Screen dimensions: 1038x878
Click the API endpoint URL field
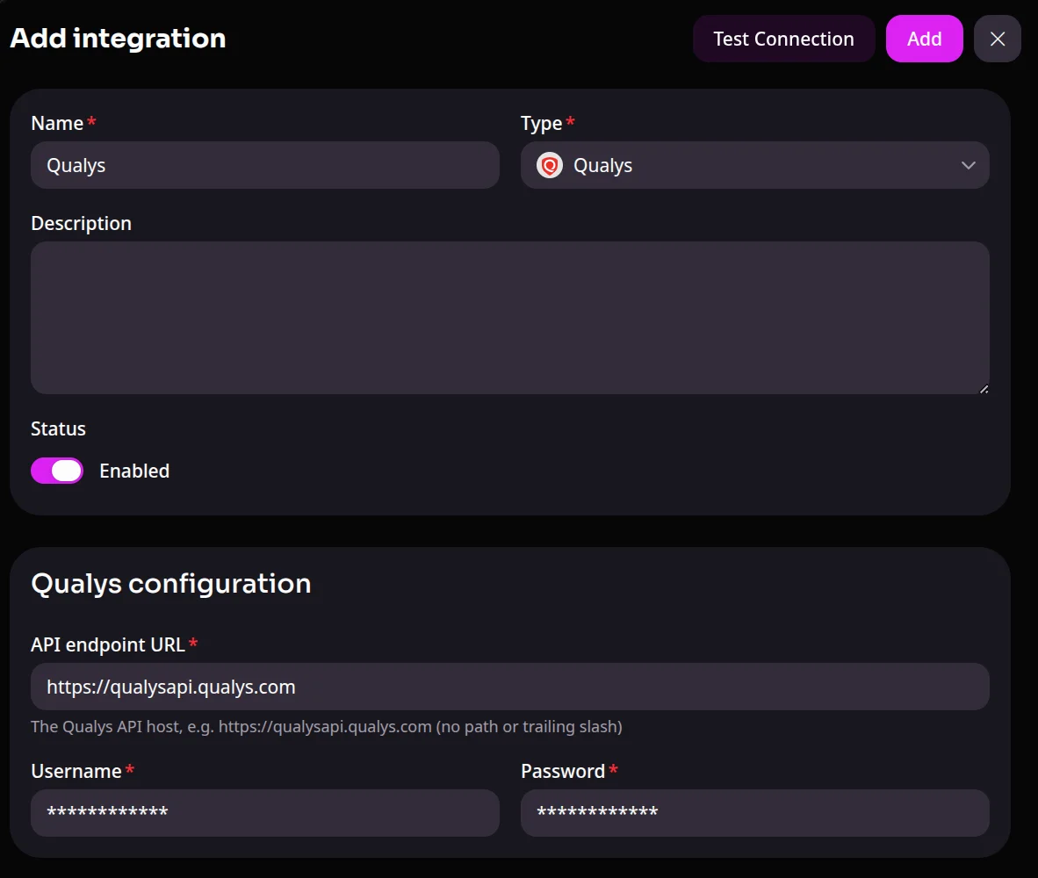click(509, 687)
